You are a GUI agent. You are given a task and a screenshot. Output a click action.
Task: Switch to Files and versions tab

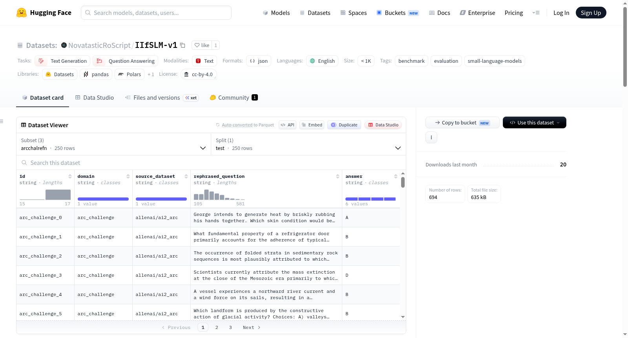(161, 97)
